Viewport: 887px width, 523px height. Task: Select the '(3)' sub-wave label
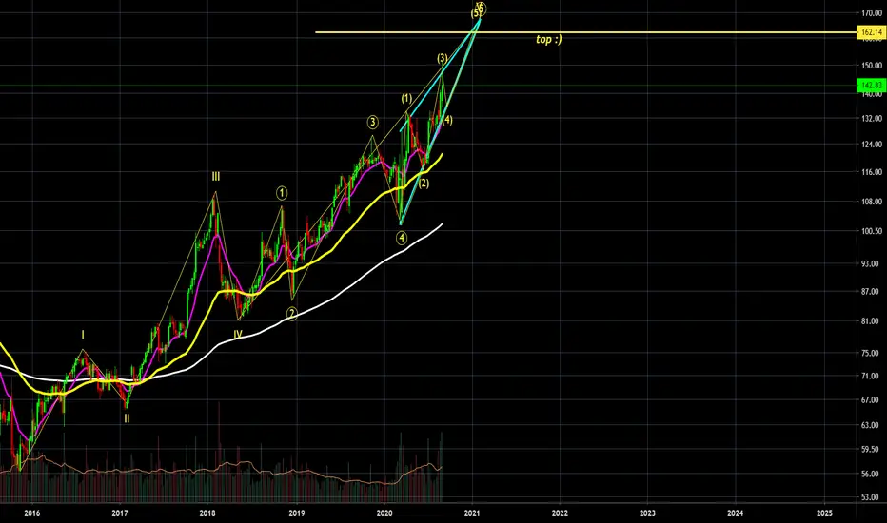[x=443, y=58]
